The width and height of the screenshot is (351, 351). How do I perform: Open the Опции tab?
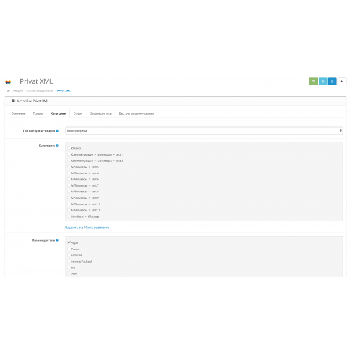tap(78, 113)
